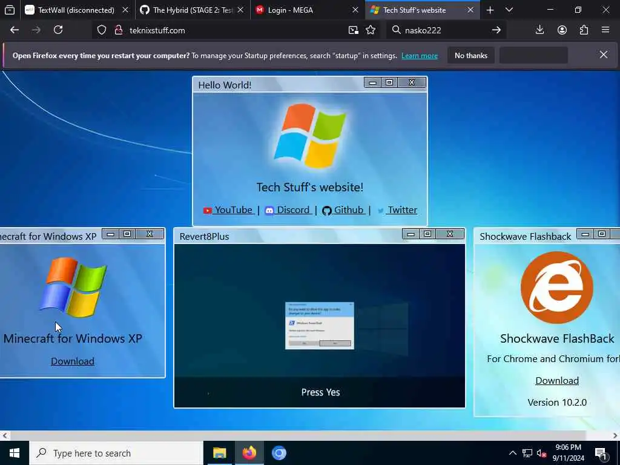Close the Revert8Plus window
This screenshot has width=620, height=465.
(450, 234)
